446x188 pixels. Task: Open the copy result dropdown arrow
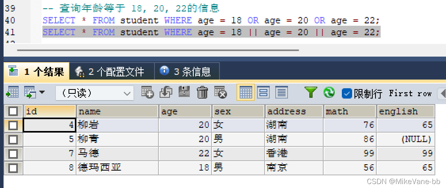(x=42, y=92)
